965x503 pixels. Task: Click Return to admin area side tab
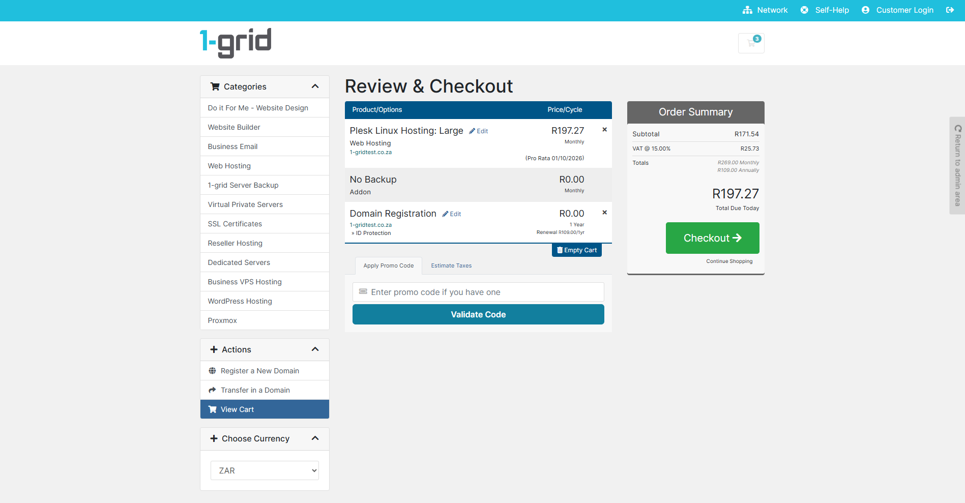[x=957, y=166]
